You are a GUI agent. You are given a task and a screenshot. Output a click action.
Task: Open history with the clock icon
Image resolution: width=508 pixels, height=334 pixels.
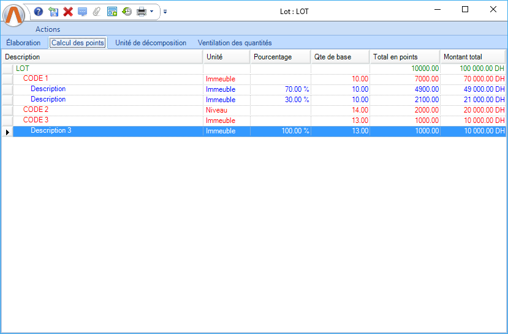click(x=127, y=12)
